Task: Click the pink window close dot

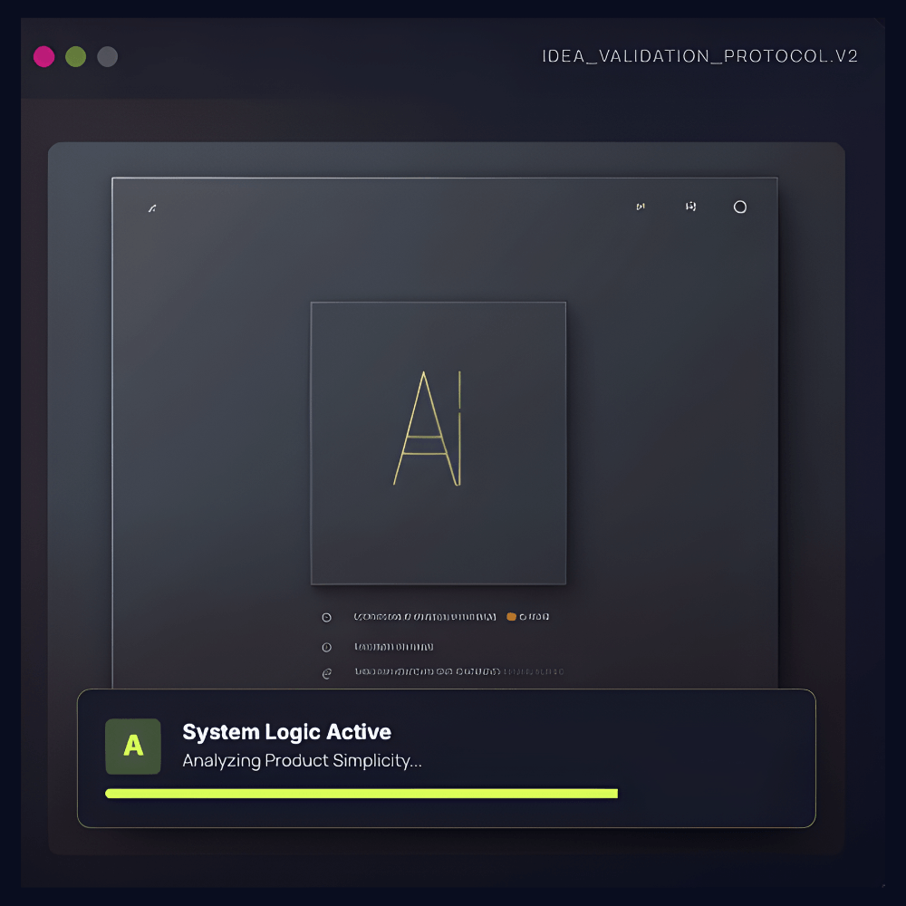Action: coord(43,56)
